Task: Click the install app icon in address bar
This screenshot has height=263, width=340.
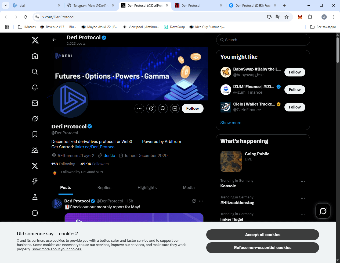Action: (x=269, y=17)
